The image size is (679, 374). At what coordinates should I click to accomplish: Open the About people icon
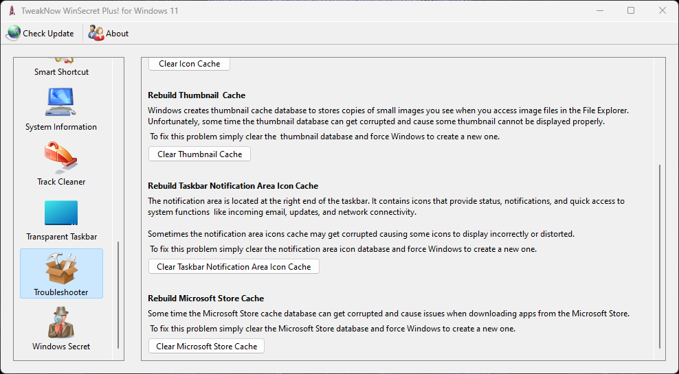point(96,34)
